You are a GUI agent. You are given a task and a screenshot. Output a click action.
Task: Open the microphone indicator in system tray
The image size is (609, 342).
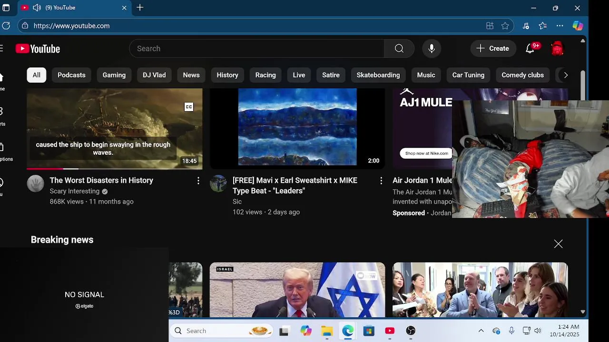coord(511,331)
